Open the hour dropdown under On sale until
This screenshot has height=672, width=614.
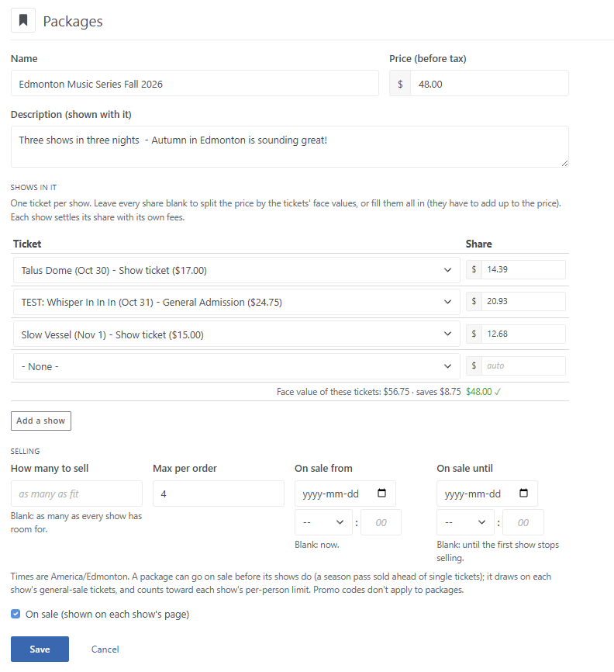point(465,522)
